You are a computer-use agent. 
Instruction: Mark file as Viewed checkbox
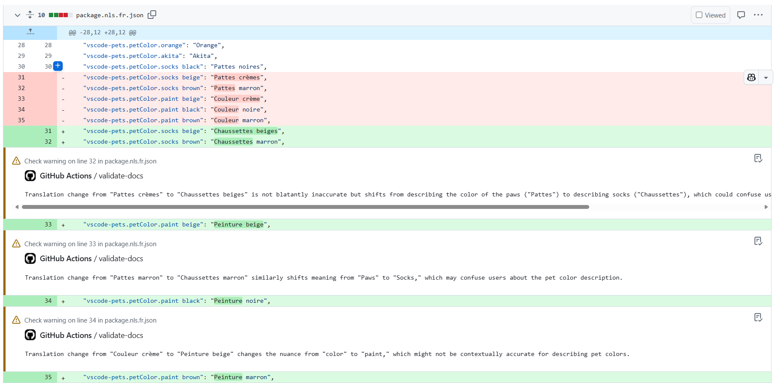pyautogui.click(x=699, y=15)
